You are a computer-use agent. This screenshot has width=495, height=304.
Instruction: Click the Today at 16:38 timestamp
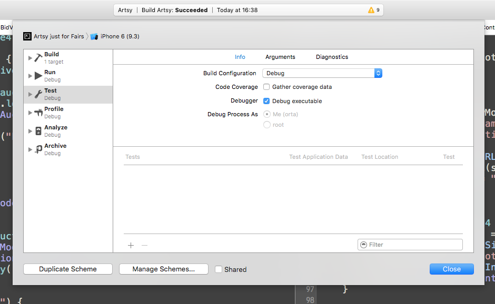coord(237,10)
